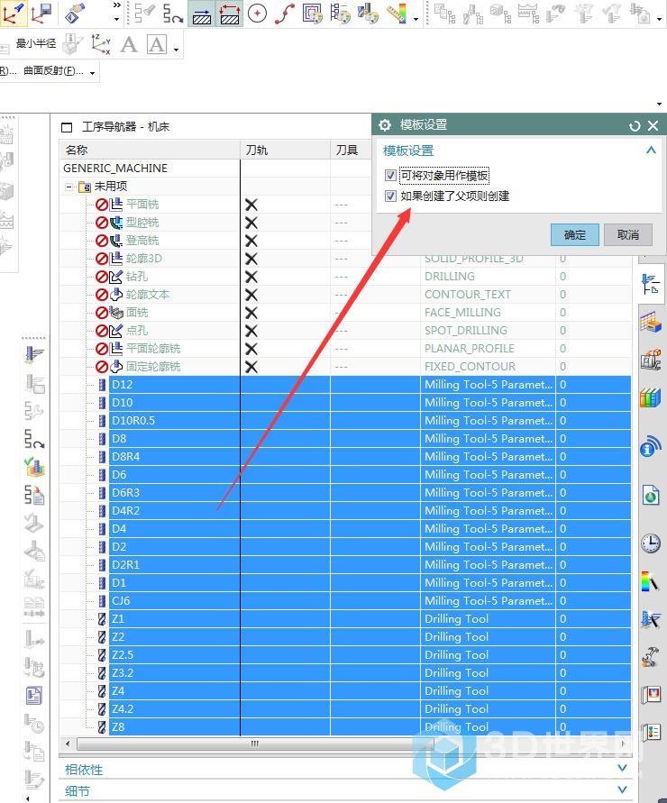Click the SPOT_DRILLING cell
Screen dimensions: 667x803
coord(466,331)
